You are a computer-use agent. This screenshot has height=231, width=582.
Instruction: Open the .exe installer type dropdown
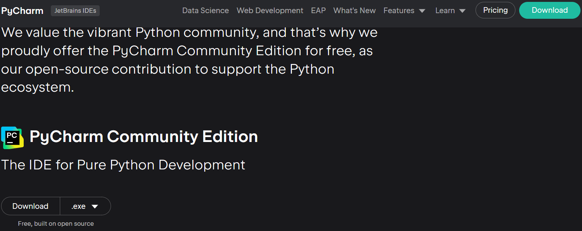click(x=85, y=206)
